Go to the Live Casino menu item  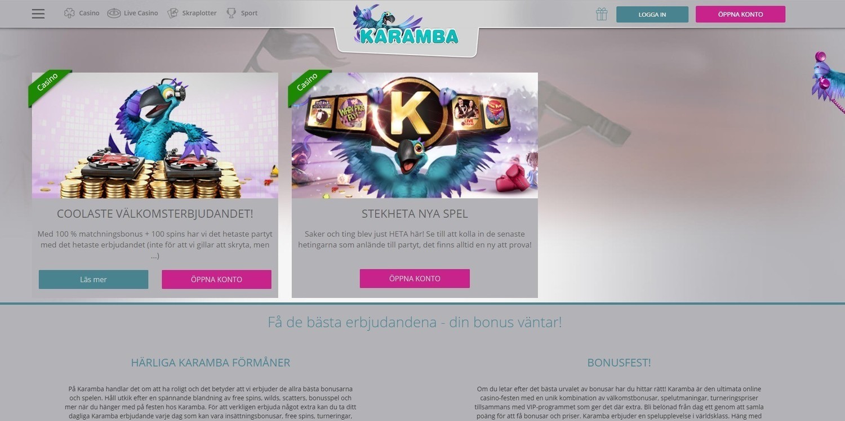pos(141,14)
